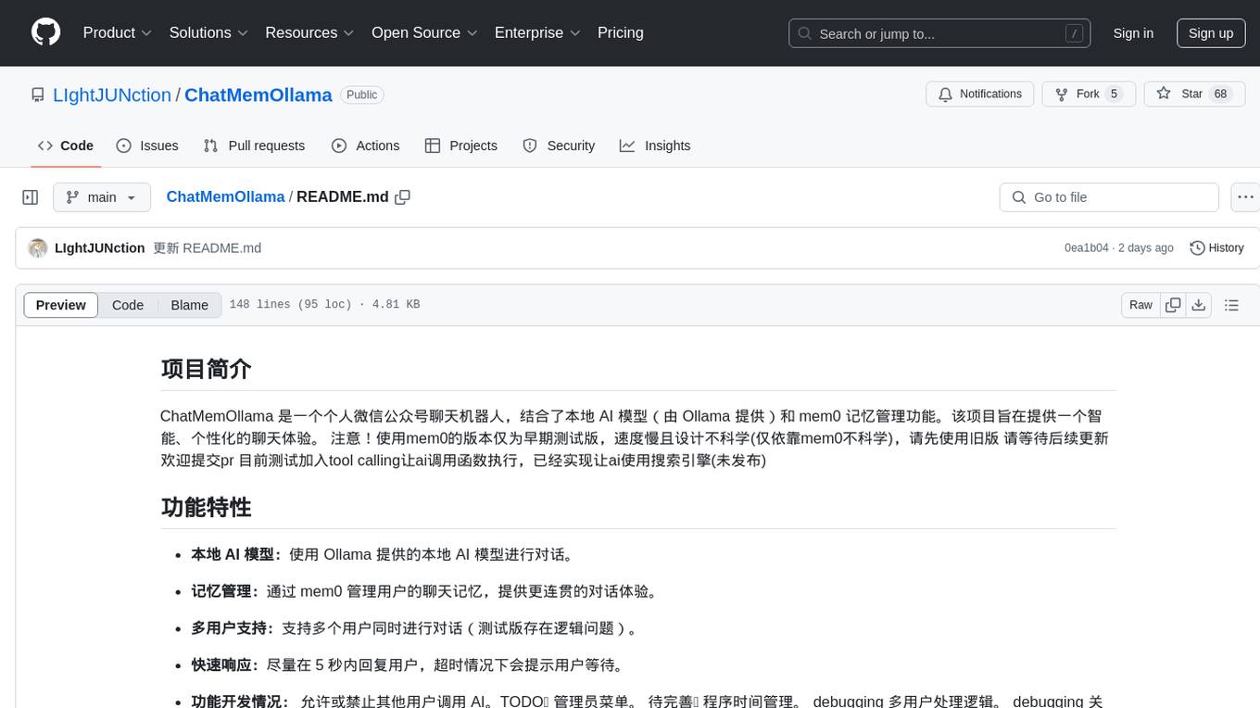Select the Preview view toggle

pos(61,305)
